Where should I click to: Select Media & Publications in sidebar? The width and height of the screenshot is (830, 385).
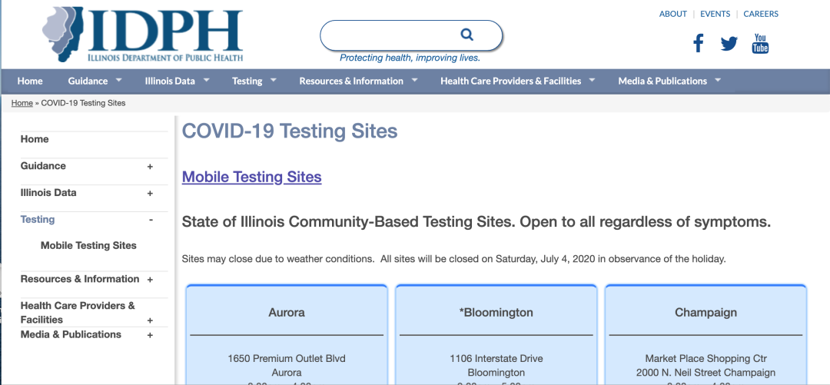71,335
